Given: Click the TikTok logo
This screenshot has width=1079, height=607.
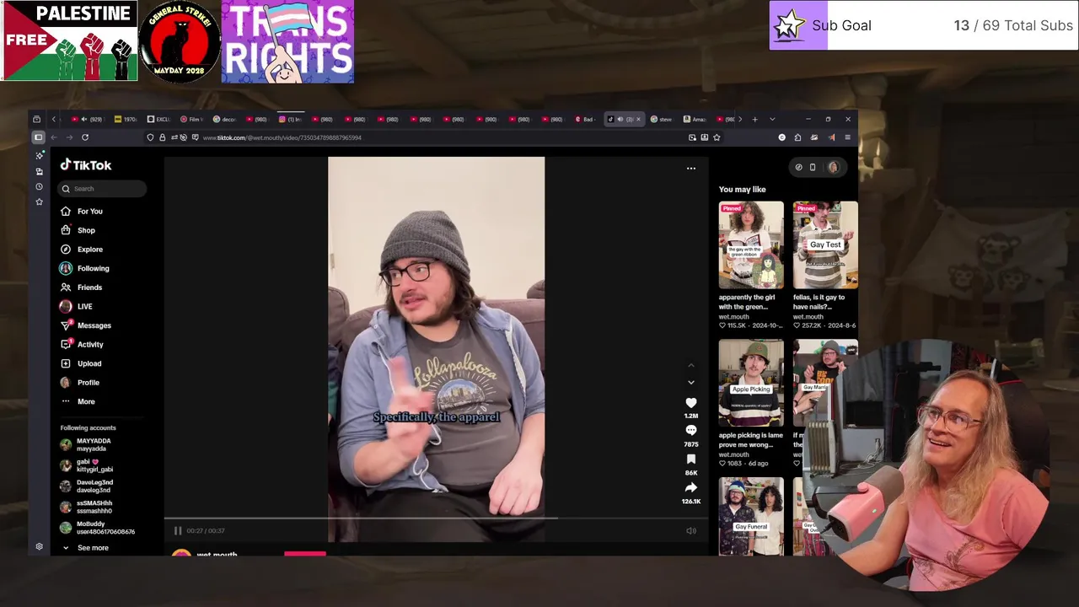Looking at the screenshot, I should pos(86,165).
